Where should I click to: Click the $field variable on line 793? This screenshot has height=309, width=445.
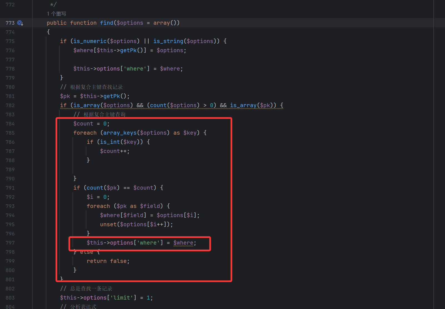tap(150, 206)
